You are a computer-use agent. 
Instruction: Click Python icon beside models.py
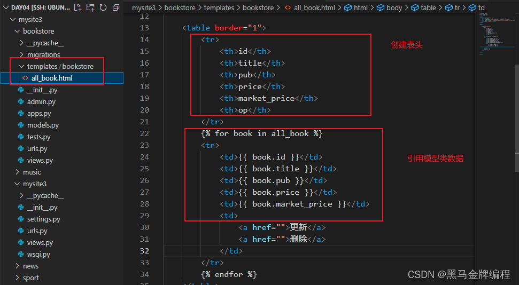pyautogui.click(x=21, y=125)
